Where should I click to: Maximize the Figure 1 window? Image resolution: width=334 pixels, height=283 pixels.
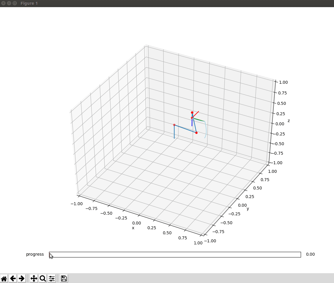tap(14, 3)
